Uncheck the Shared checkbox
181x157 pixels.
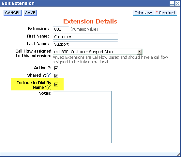point(56,76)
